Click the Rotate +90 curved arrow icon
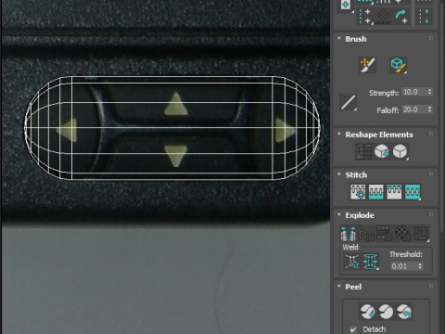 [x=401, y=17]
